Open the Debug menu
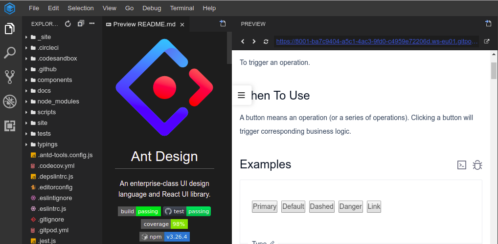This screenshot has width=498, height=244. (152, 8)
